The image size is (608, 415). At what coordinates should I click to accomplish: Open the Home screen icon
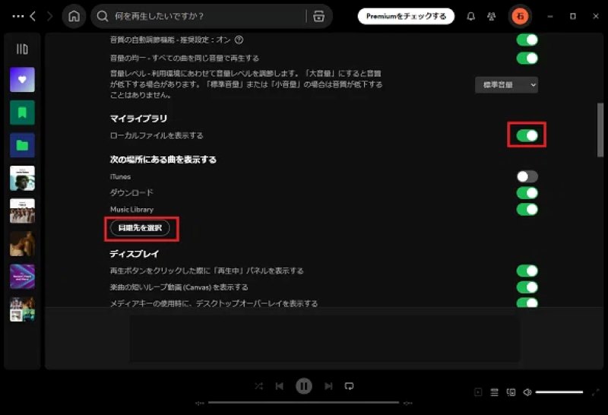pos(74,16)
